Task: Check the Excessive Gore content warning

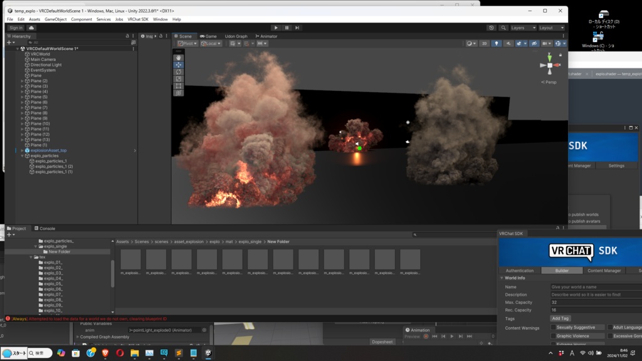Action: tap(610, 336)
